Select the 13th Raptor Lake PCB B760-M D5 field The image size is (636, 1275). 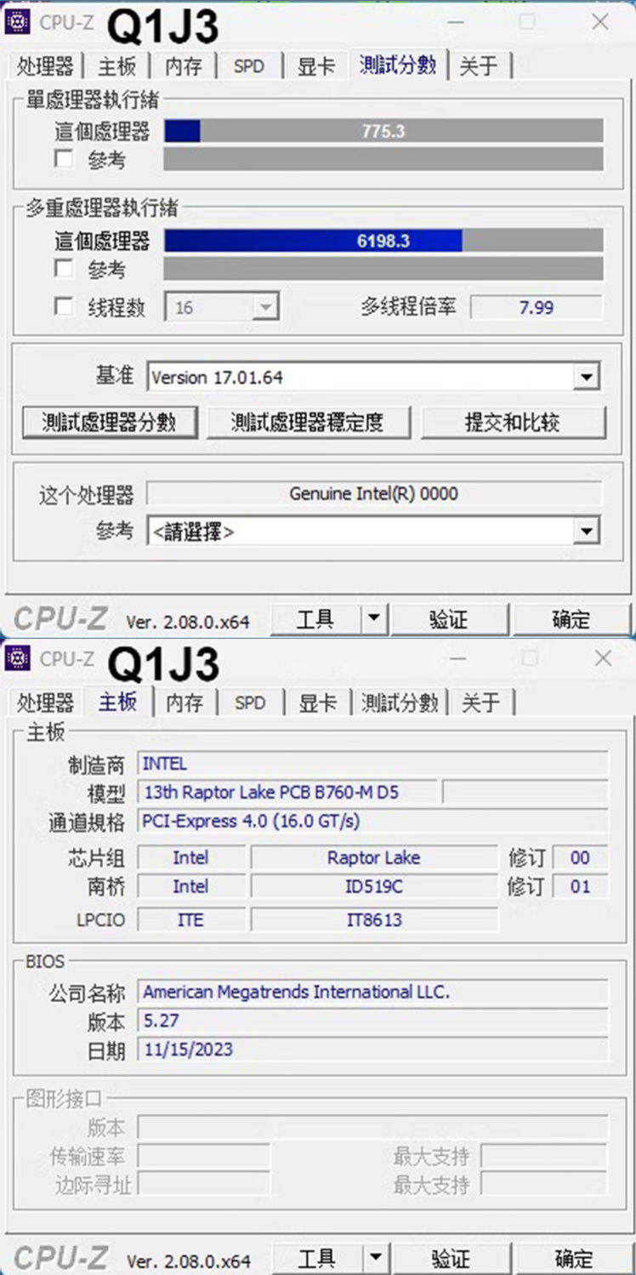(287, 793)
